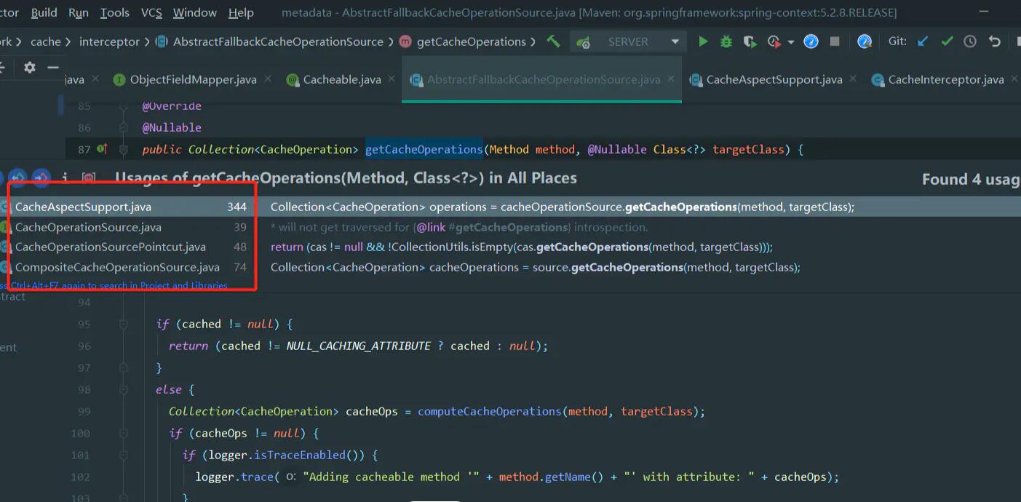Update project with Git blue arrow
Viewport: 1021px width, 502px height.
(923, 41)
